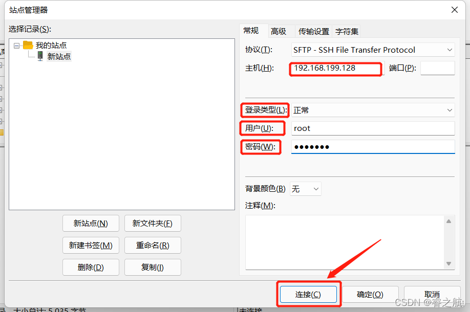This screenshot has height=312, width=470.
Task: Click the 新站点(N) button
Action: pyautogui.click(x=91, y=224)
